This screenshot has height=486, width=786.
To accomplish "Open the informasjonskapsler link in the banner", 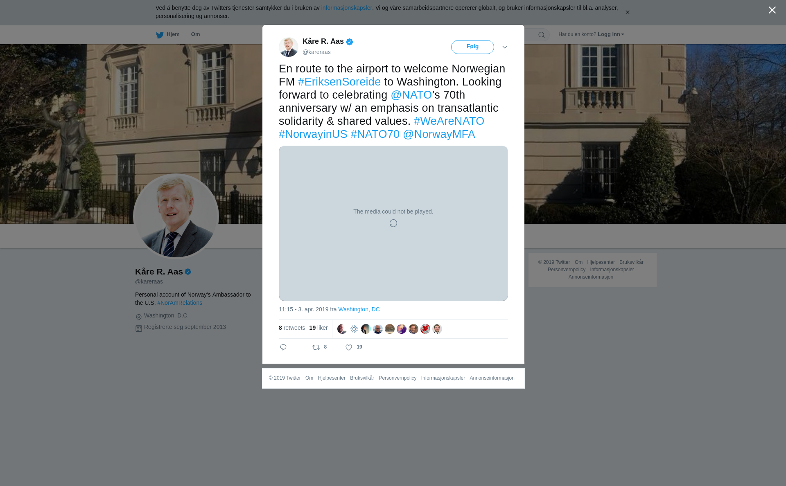I will [346, 8].
